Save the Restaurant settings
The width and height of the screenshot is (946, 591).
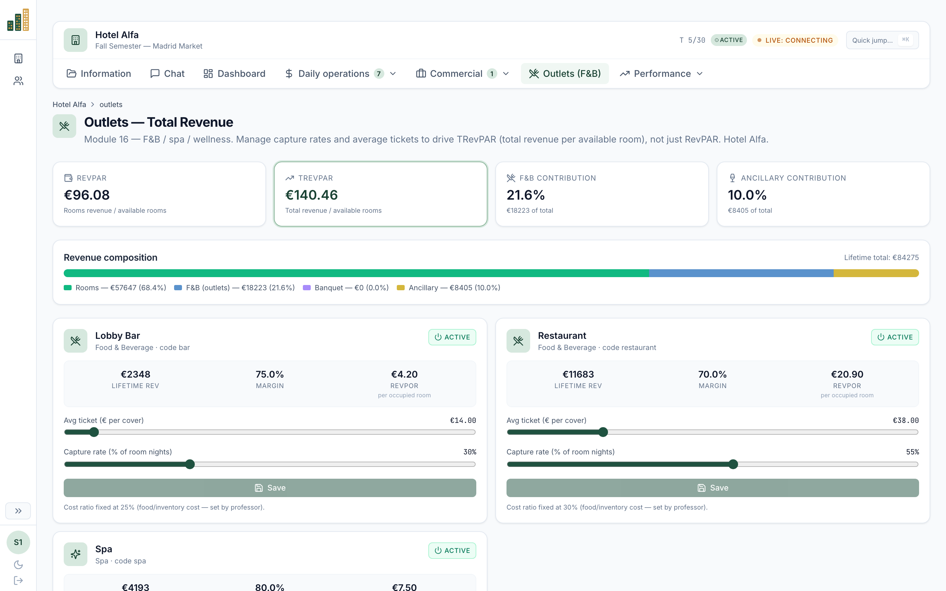tap(713, 488)
